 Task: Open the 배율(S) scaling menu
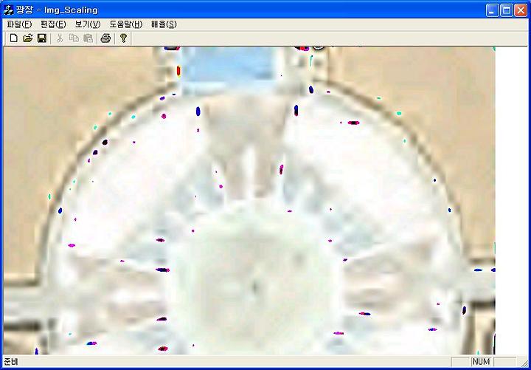tap(164, 24)
